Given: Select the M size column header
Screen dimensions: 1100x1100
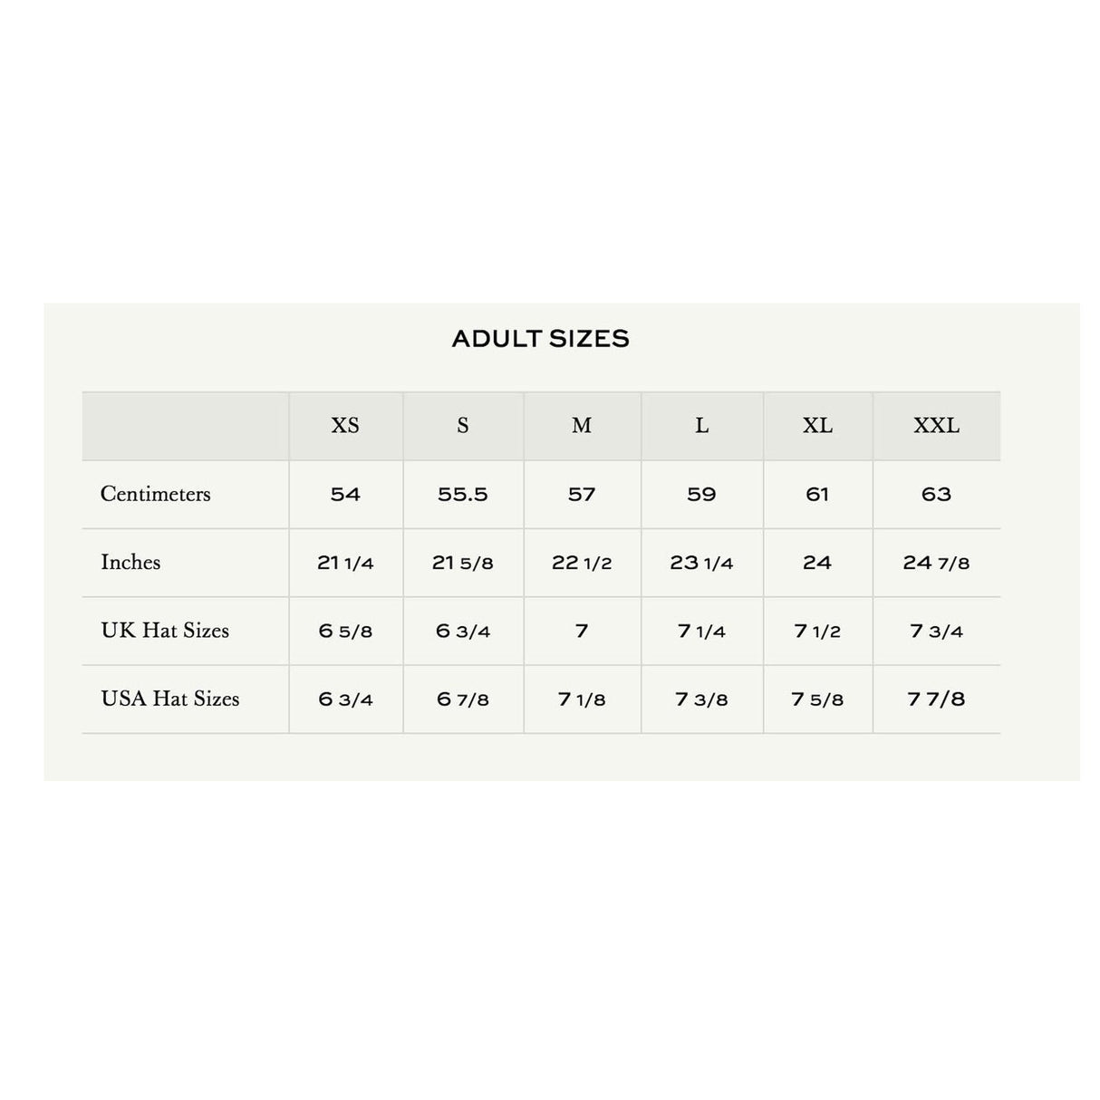Looking at the screenshot, I should [x=582, y=426].
